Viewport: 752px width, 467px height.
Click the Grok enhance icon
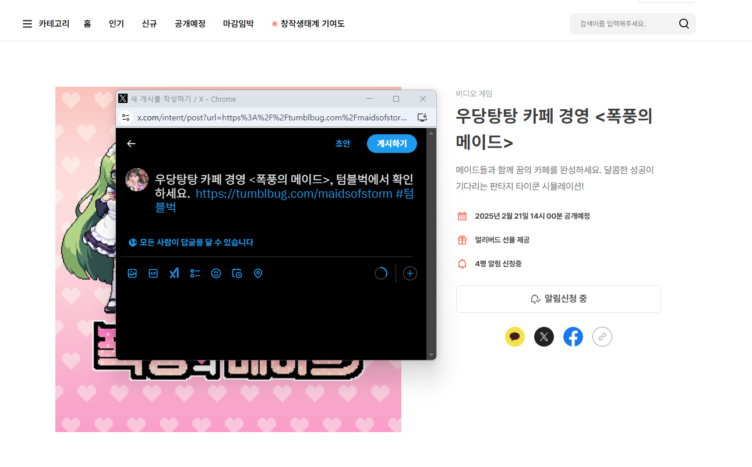(174, 273)
